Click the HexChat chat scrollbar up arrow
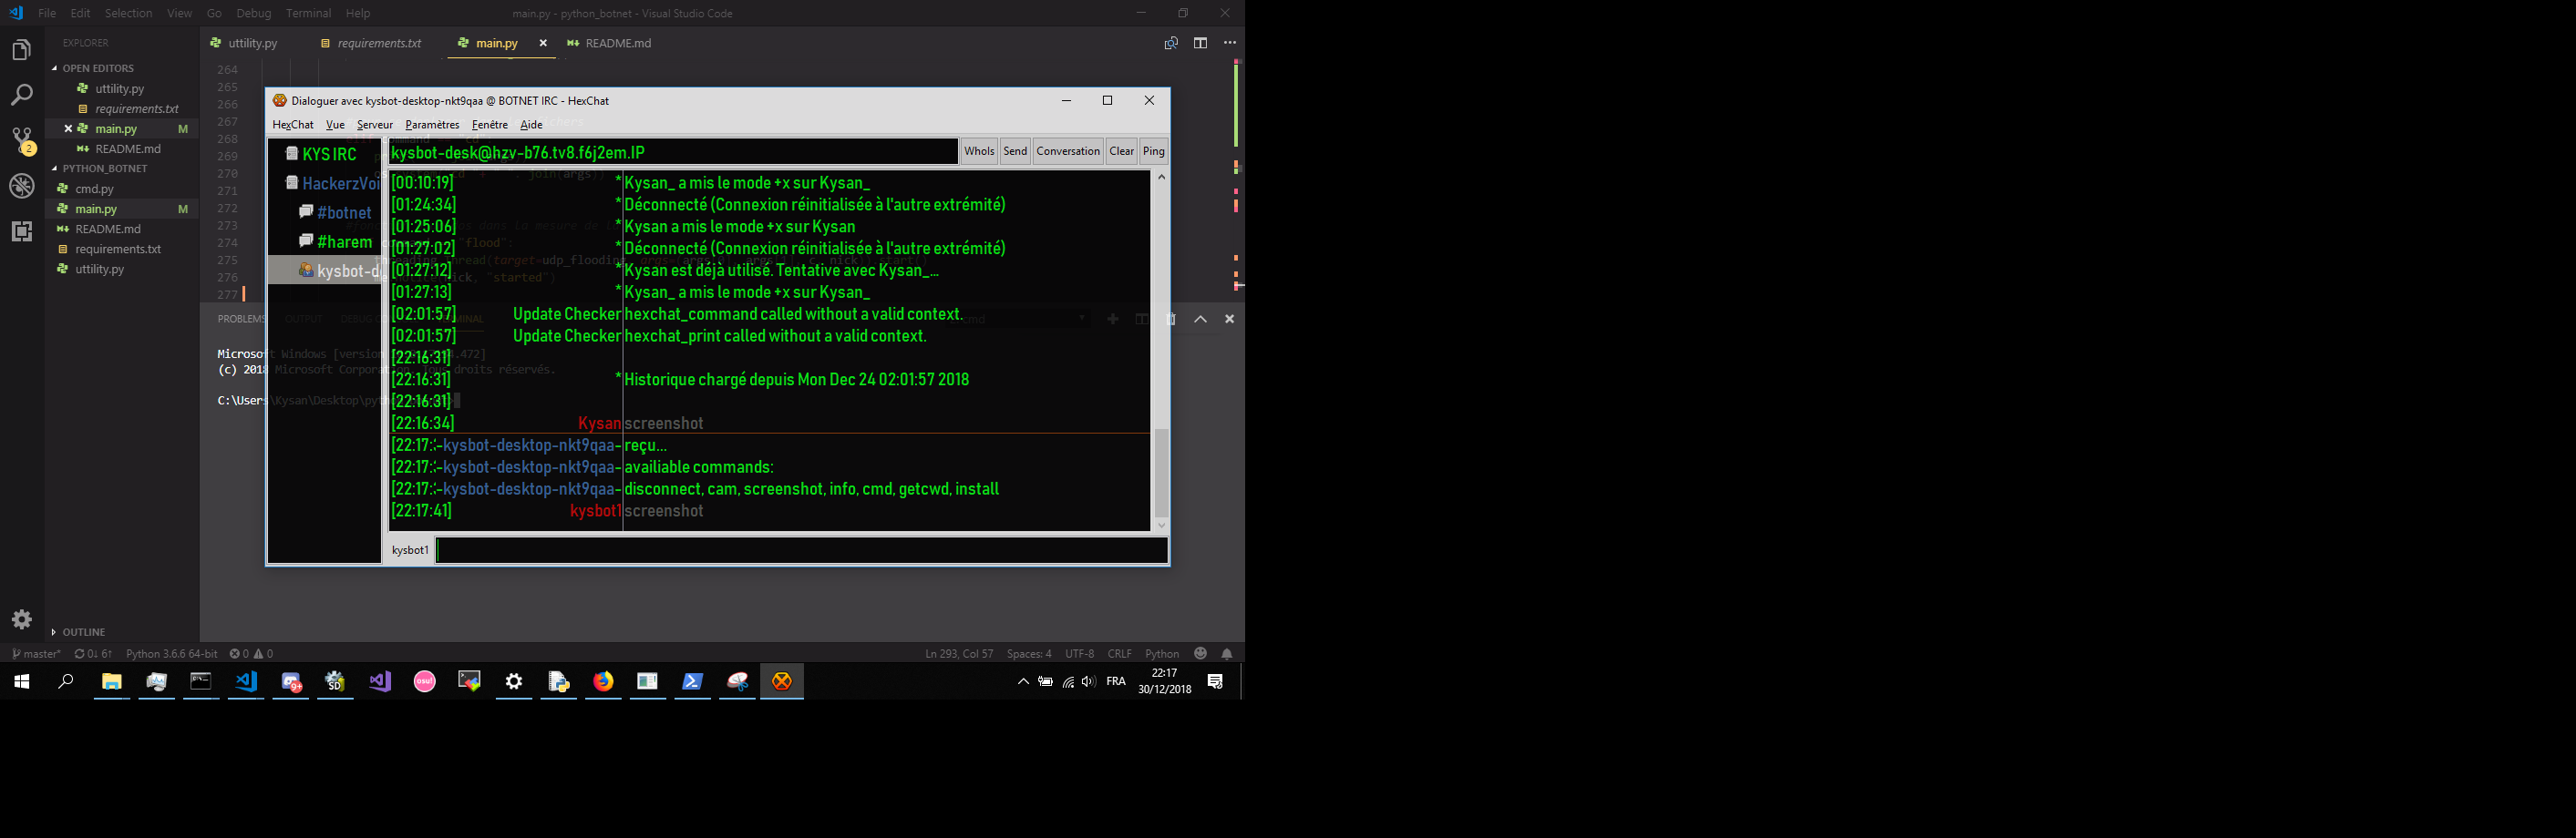Image resolution: width=2576 pixels, height=838 pixels. point(1161,177)
